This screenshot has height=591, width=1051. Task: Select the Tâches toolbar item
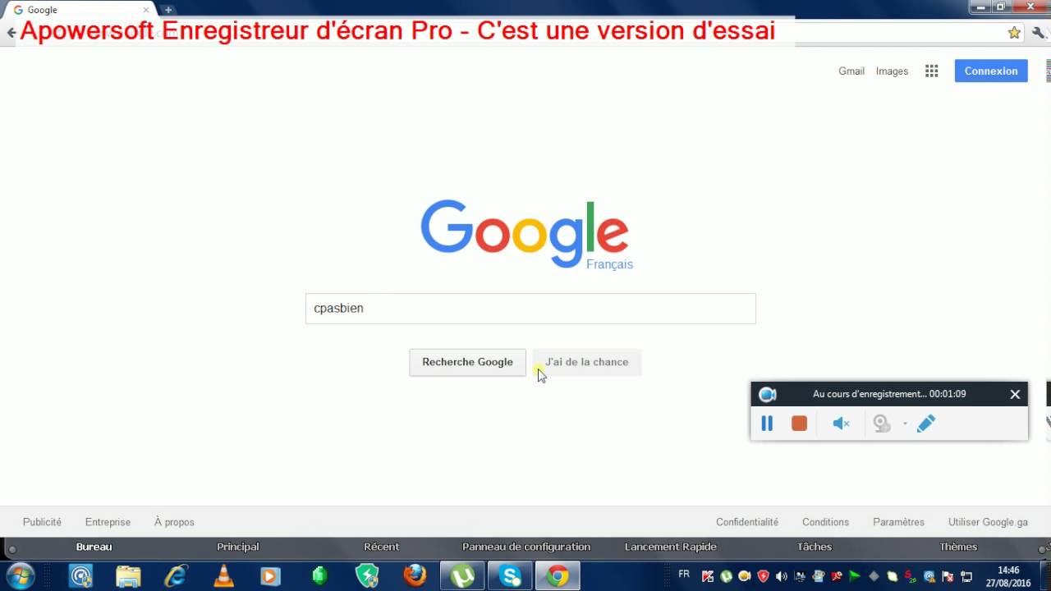click(x=815, y=547)
